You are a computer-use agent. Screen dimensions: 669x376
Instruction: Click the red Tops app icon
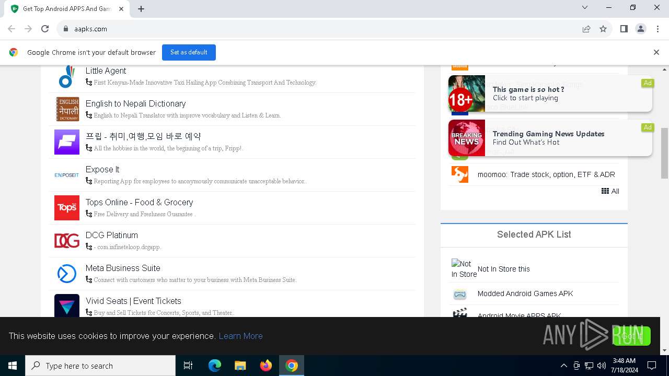(x=67, y=208)
